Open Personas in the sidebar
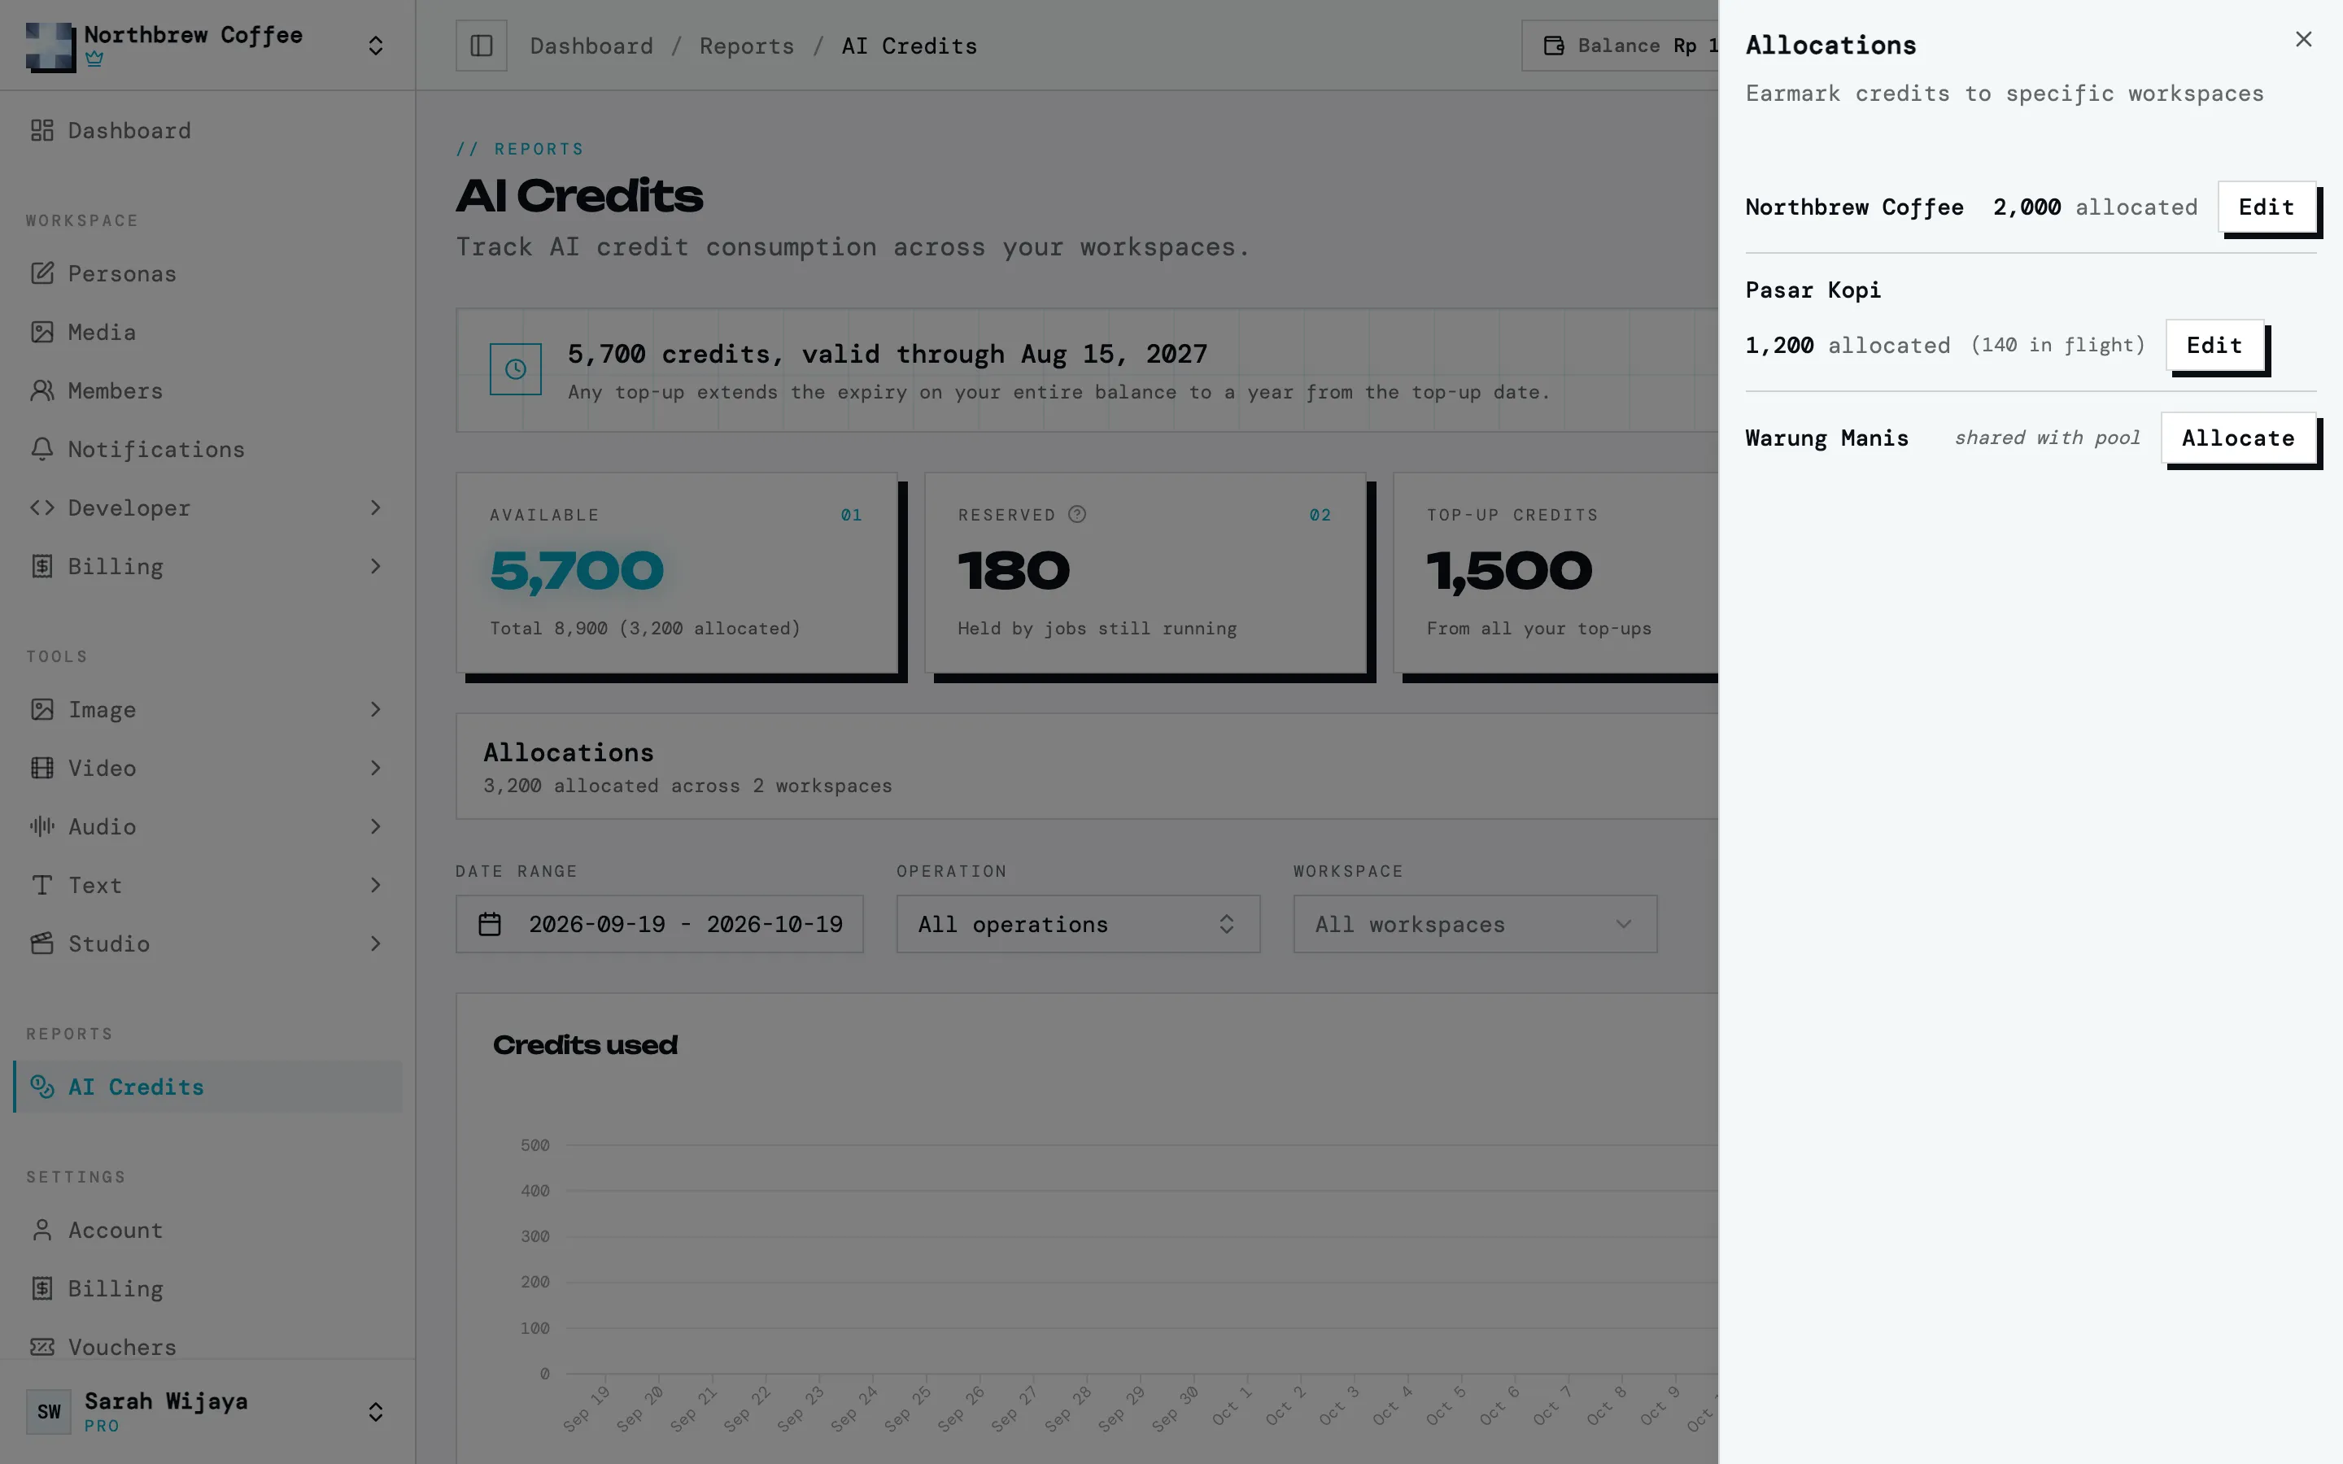The width and height of the screenshot is (2343, 1464). click(207, 274)
